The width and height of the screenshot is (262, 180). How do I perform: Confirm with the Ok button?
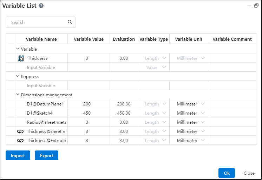(227, 173)
